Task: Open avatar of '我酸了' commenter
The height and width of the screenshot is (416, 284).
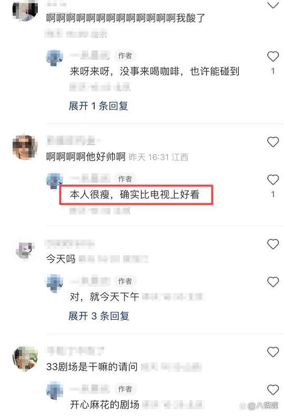Action: pyautogui.click(x=25, y=10)
